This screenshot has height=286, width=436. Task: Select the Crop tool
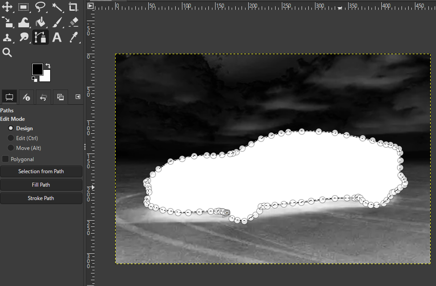[73, 7]
